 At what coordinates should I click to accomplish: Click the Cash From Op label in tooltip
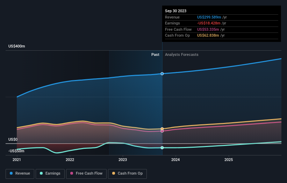click(177, 36)
